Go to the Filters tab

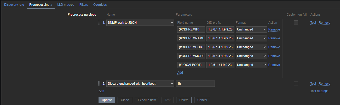tap(84, 5)
